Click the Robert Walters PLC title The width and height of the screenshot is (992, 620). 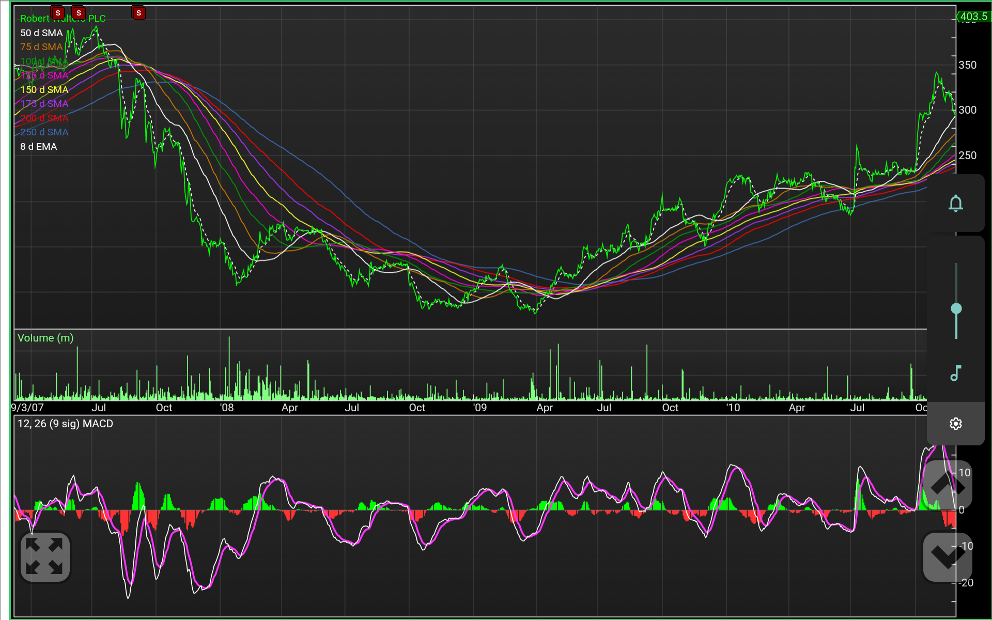click(63, 19)
